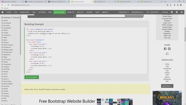Open Google Maps how-to link
This screenshot has height=105, width=186.
[167, 27]
